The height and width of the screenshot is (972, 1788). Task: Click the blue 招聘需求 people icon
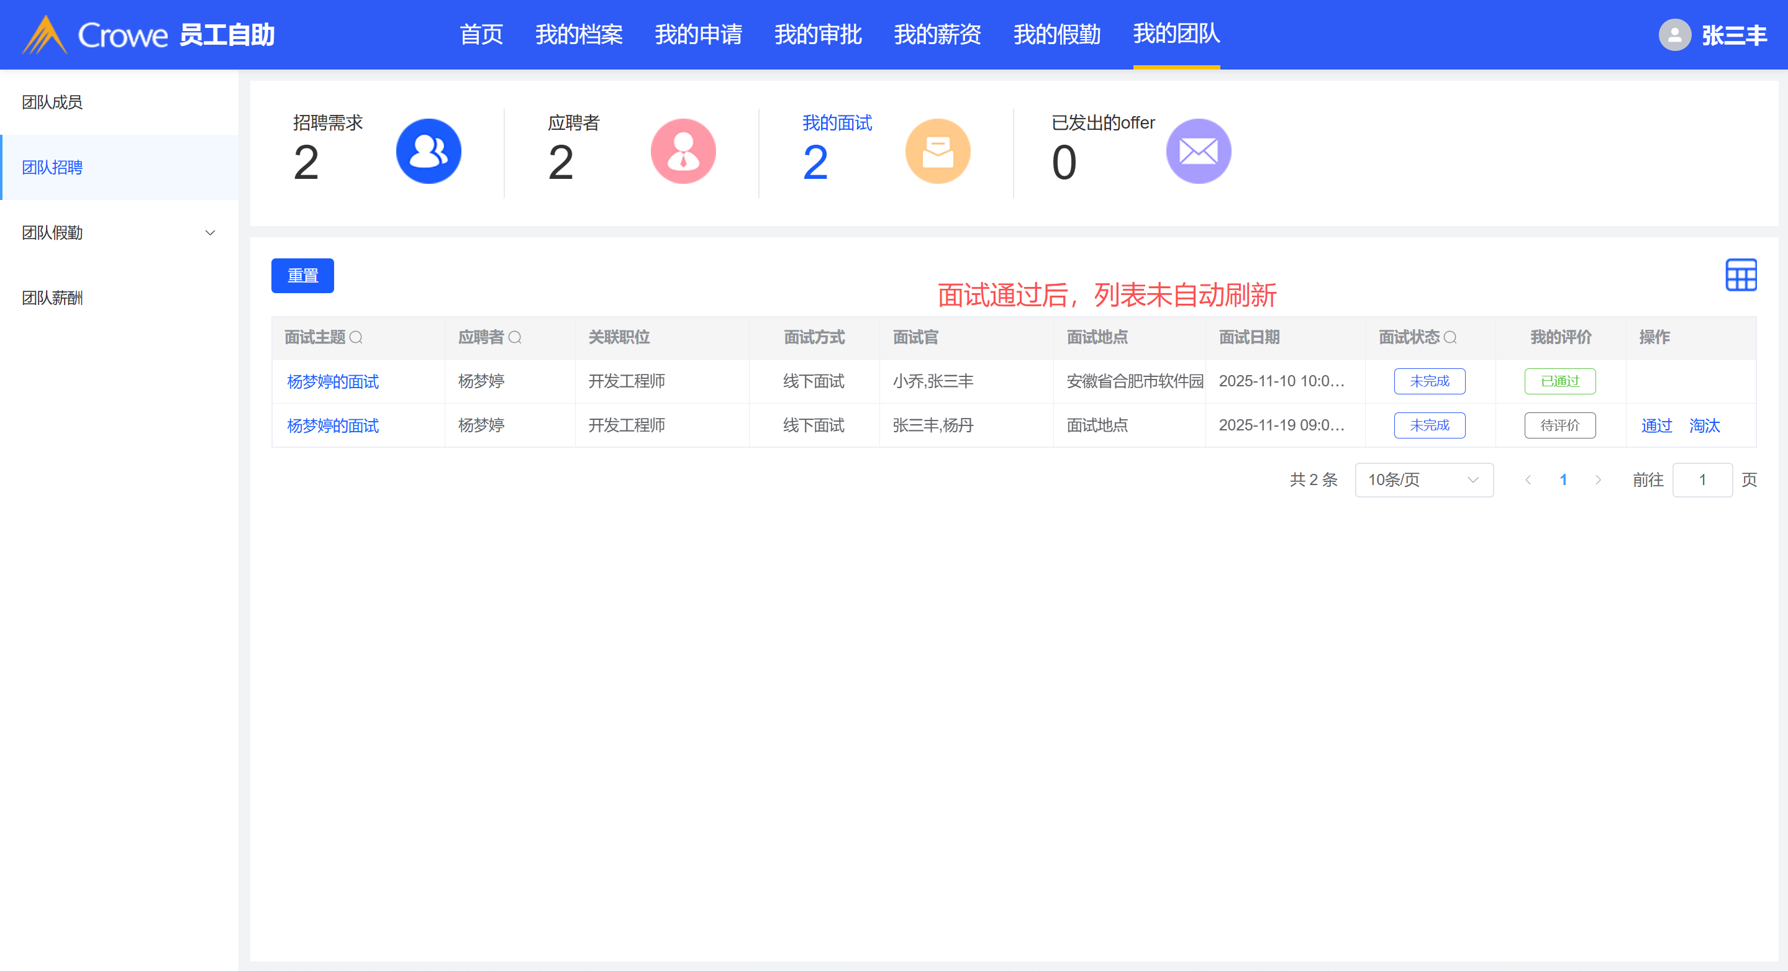[429, 152]
